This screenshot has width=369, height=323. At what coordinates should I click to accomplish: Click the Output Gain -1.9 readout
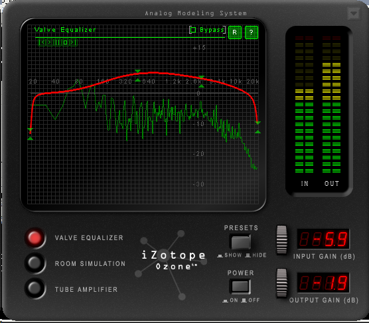click(x=323, y=283)
